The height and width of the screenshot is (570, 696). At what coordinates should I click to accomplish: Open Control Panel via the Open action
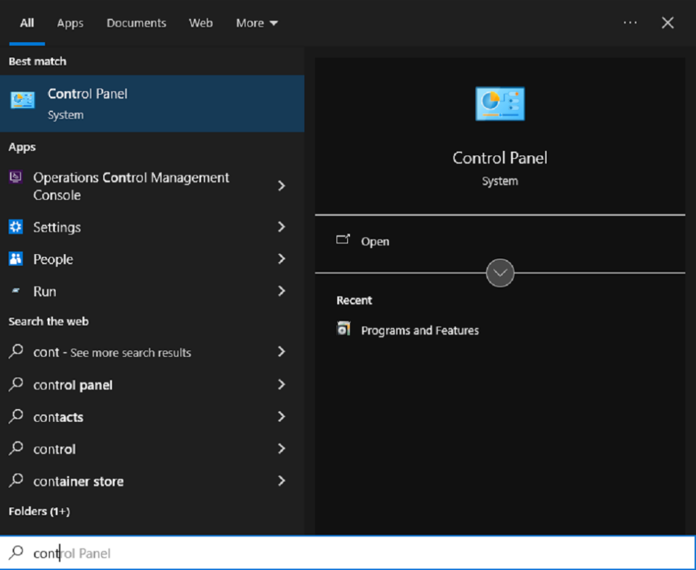(375, 241)
